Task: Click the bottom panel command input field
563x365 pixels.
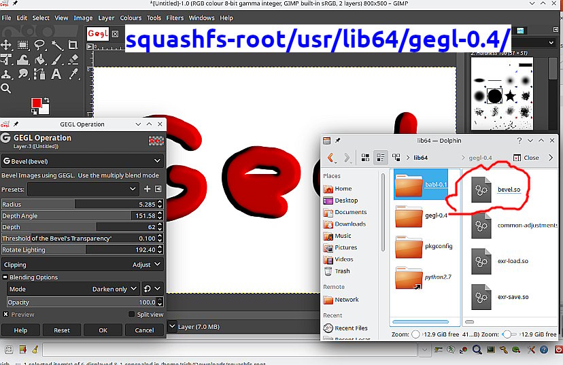Action: pyautogui.click(x=230, y=349)
